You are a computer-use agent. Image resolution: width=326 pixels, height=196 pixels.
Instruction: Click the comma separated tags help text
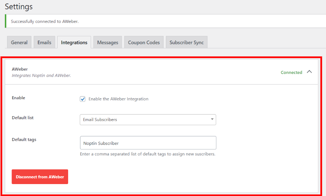148,154
